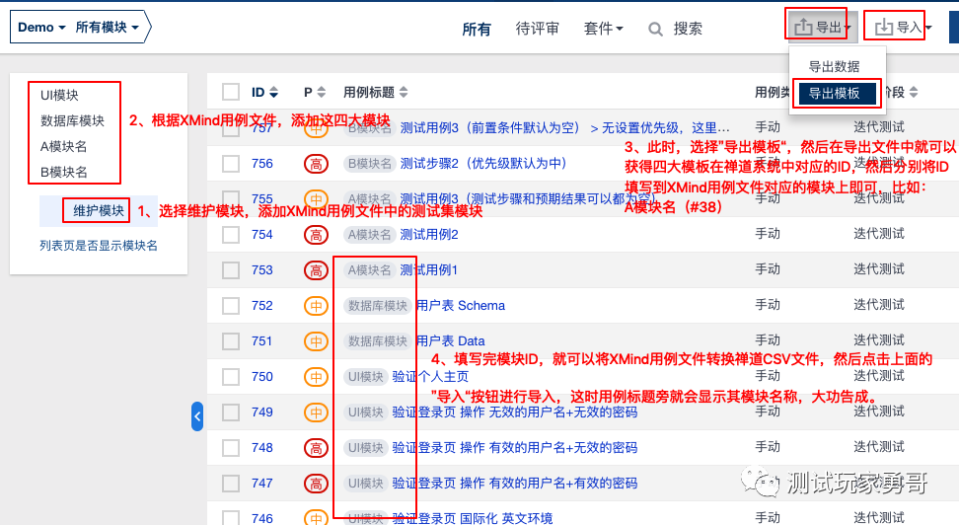
Task: Check the box for case 754
Action: tap(231, 235)
